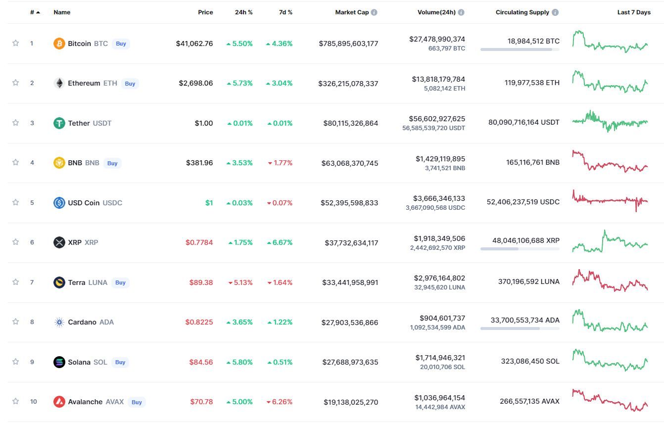The width and height of the screenshot is (664, 423).
Task: Open USD Coin's 7-day price chart
Action: click(610, 201)
